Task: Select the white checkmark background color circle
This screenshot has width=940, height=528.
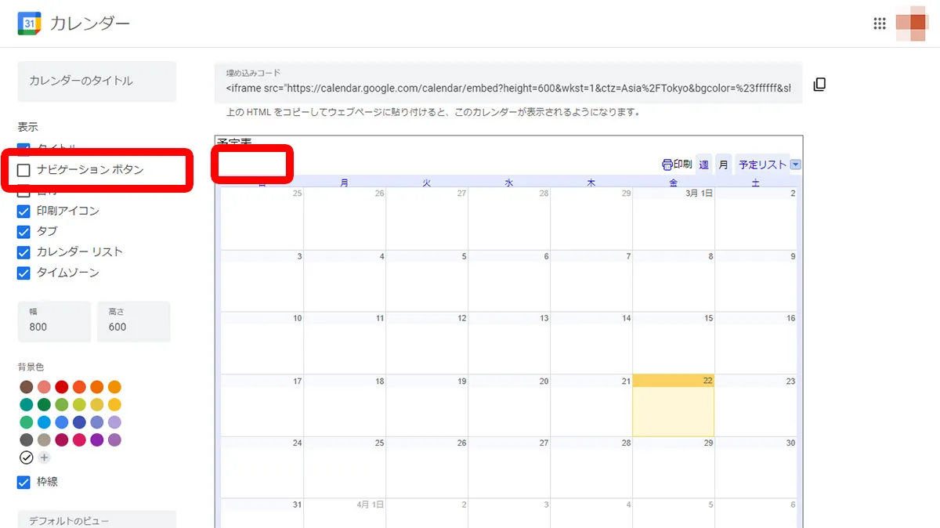Action: 27,457
